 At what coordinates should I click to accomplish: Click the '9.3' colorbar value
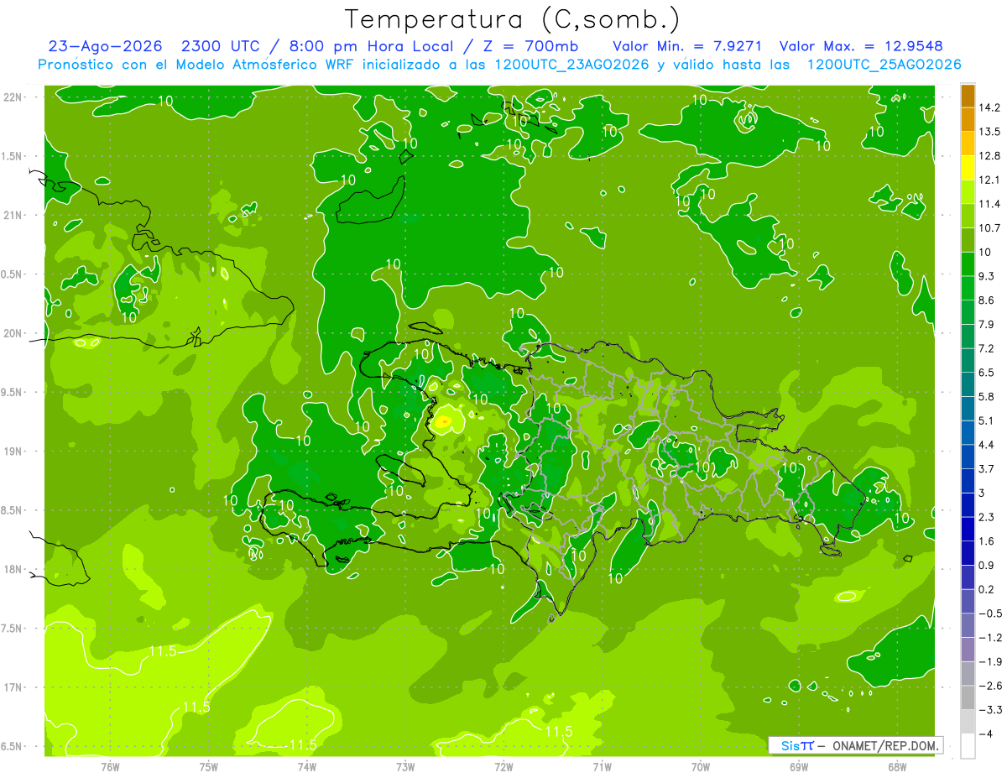coord(987,276)
